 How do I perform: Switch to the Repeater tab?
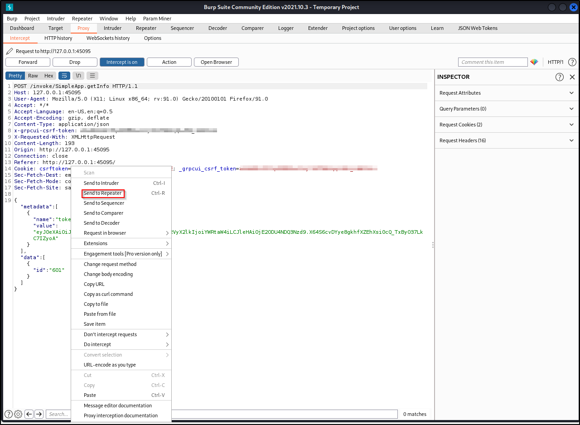[x=146, y=28]
